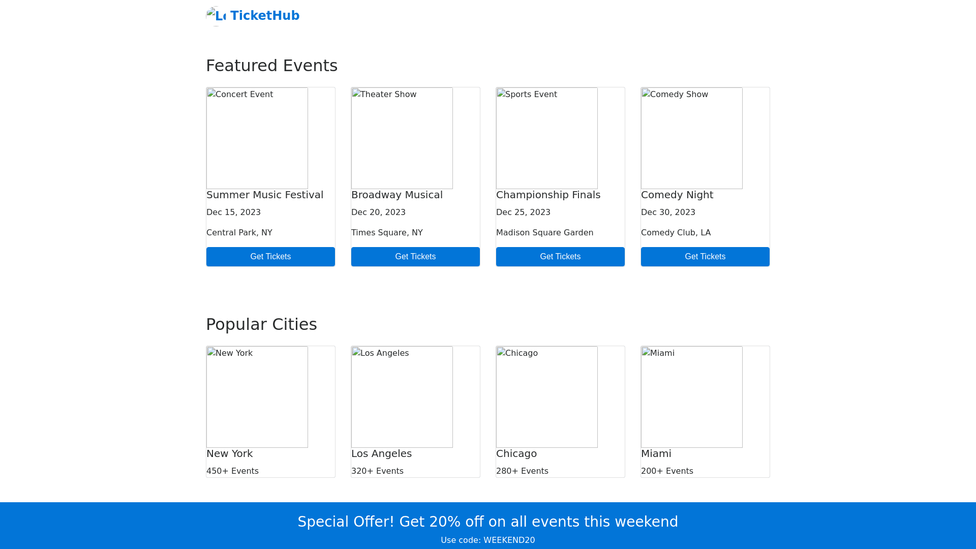Click the WEEKEND20 promo code text
The image size is (976, 549).
click(x=509, y=540)
